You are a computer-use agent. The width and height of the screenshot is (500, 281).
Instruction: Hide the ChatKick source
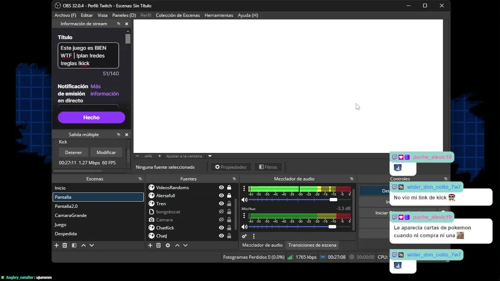click(x=221, y=228)
